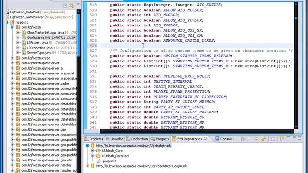
Task: Open SVN Repositories view menu arrow
Action: pyautogui.click(x=288, y=138)
